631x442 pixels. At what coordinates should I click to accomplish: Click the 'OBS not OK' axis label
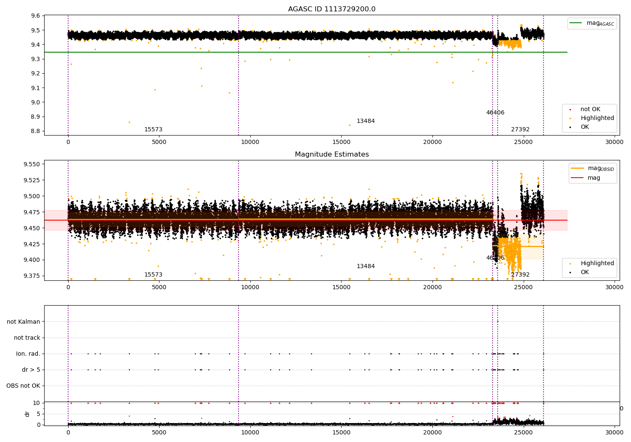pyautogui.click(x=23, y=386)
